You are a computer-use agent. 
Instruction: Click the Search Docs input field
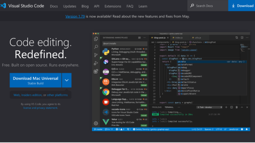coord(208,6)
